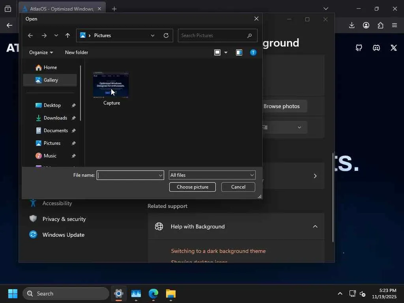Viewport: 404px width, 303px height.
Task: Open the GitHub icon on AtlasOS page
Action: tap(359, 48)
